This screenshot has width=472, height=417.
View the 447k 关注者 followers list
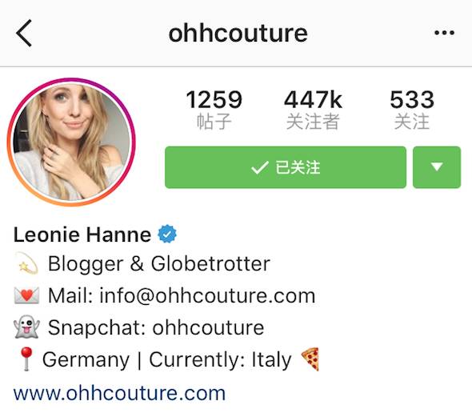(313, 110)
